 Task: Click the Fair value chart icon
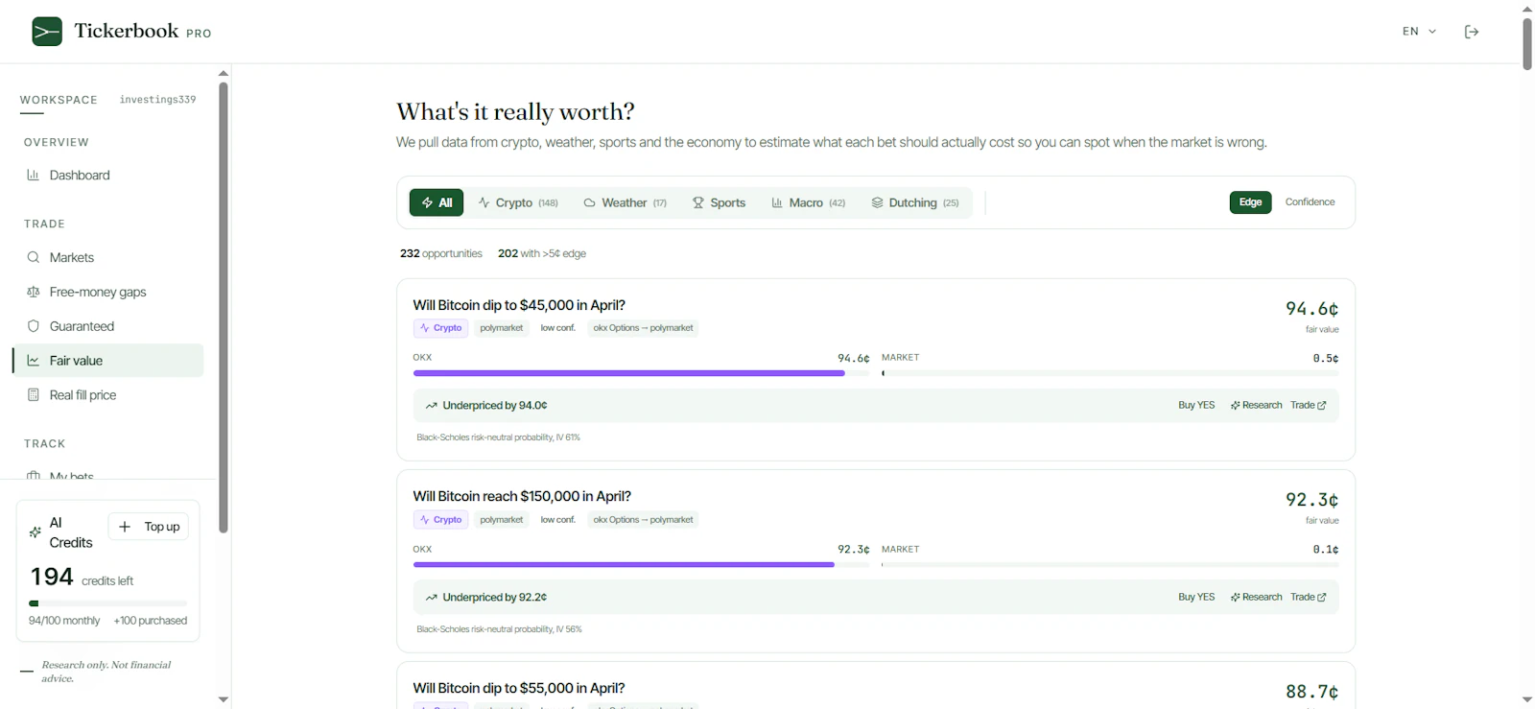click(x=34, y=361)
